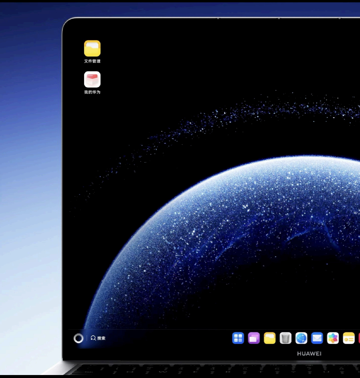Click the 搜索 search box in the dock

pyautogui.click(x=98, y=338)
